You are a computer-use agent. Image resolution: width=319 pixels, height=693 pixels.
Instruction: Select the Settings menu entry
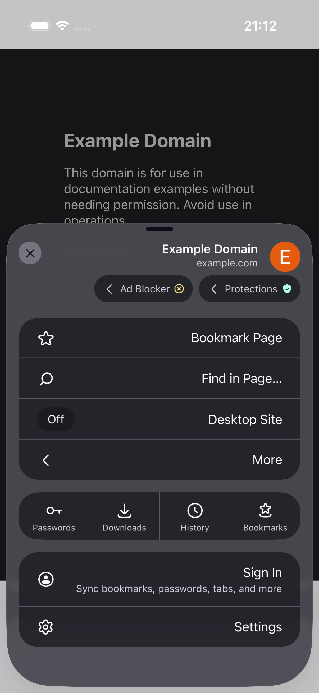pyautogui.click(x=159, y=627)
